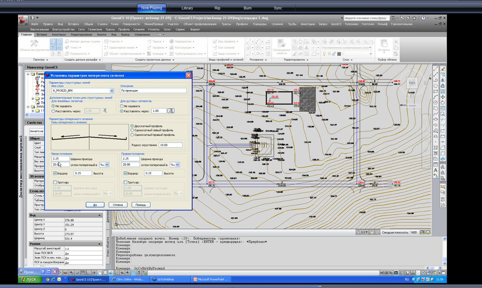The height and width of the screenshot is (288, 482).
Task: Click the pick-distance icon for linear segments
Action: 104,110
